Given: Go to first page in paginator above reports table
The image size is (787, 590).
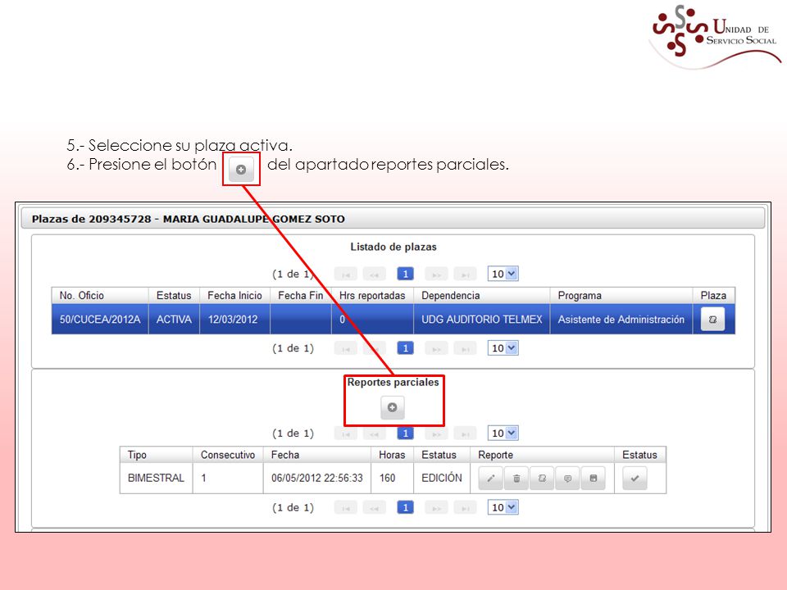Looking at the screenshot, I should tap(346, 433).
